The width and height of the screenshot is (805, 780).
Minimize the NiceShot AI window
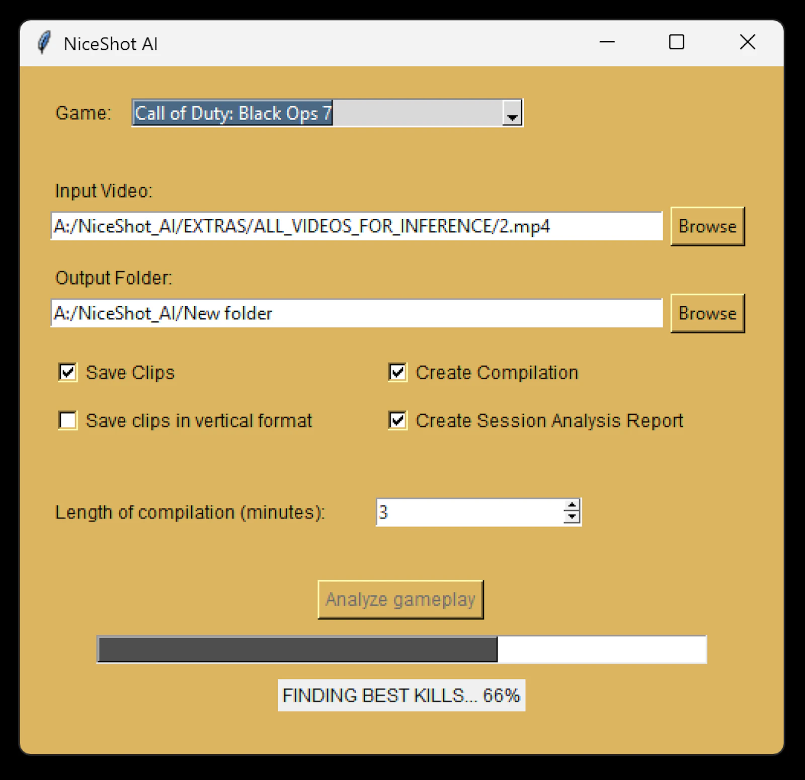coord(607,43)
